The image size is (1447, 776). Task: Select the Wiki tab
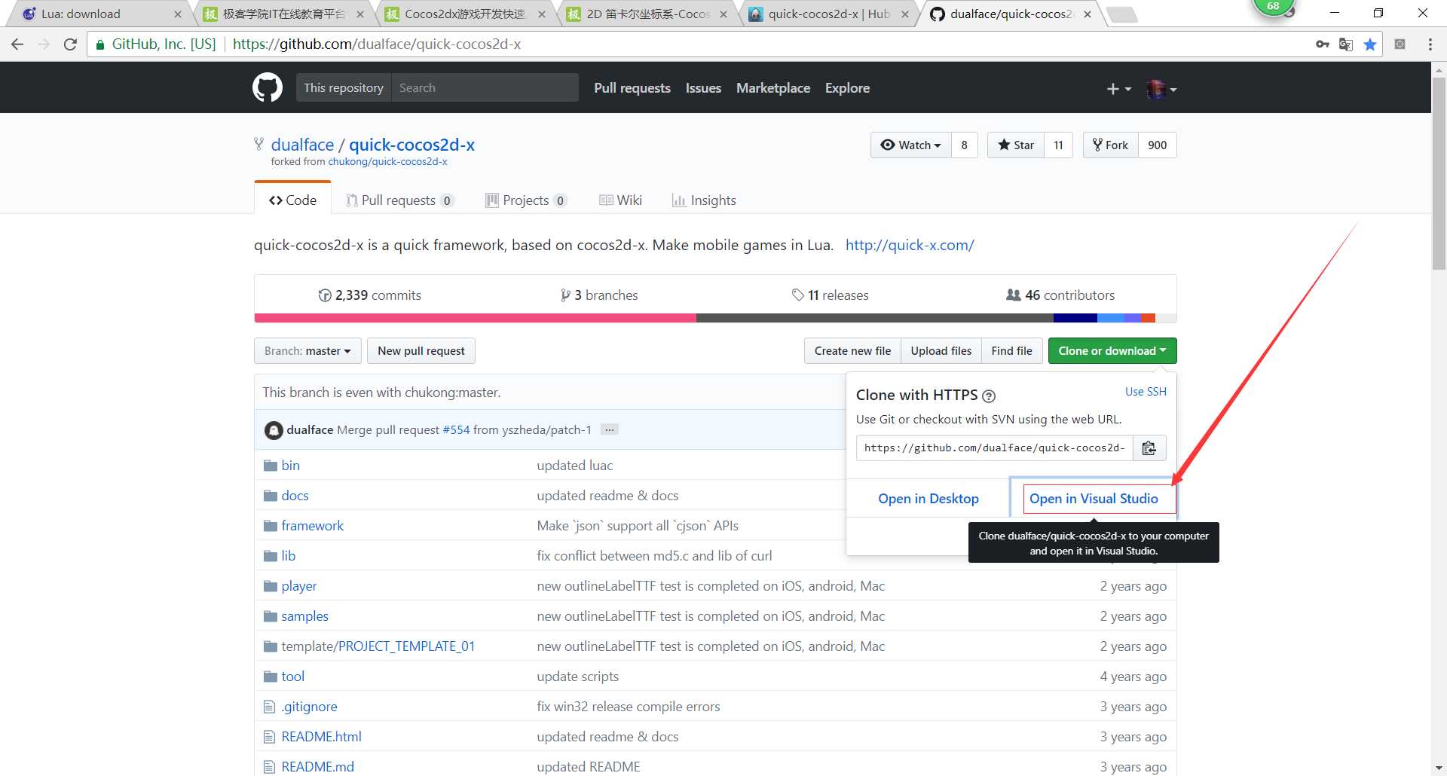(620, 200)
